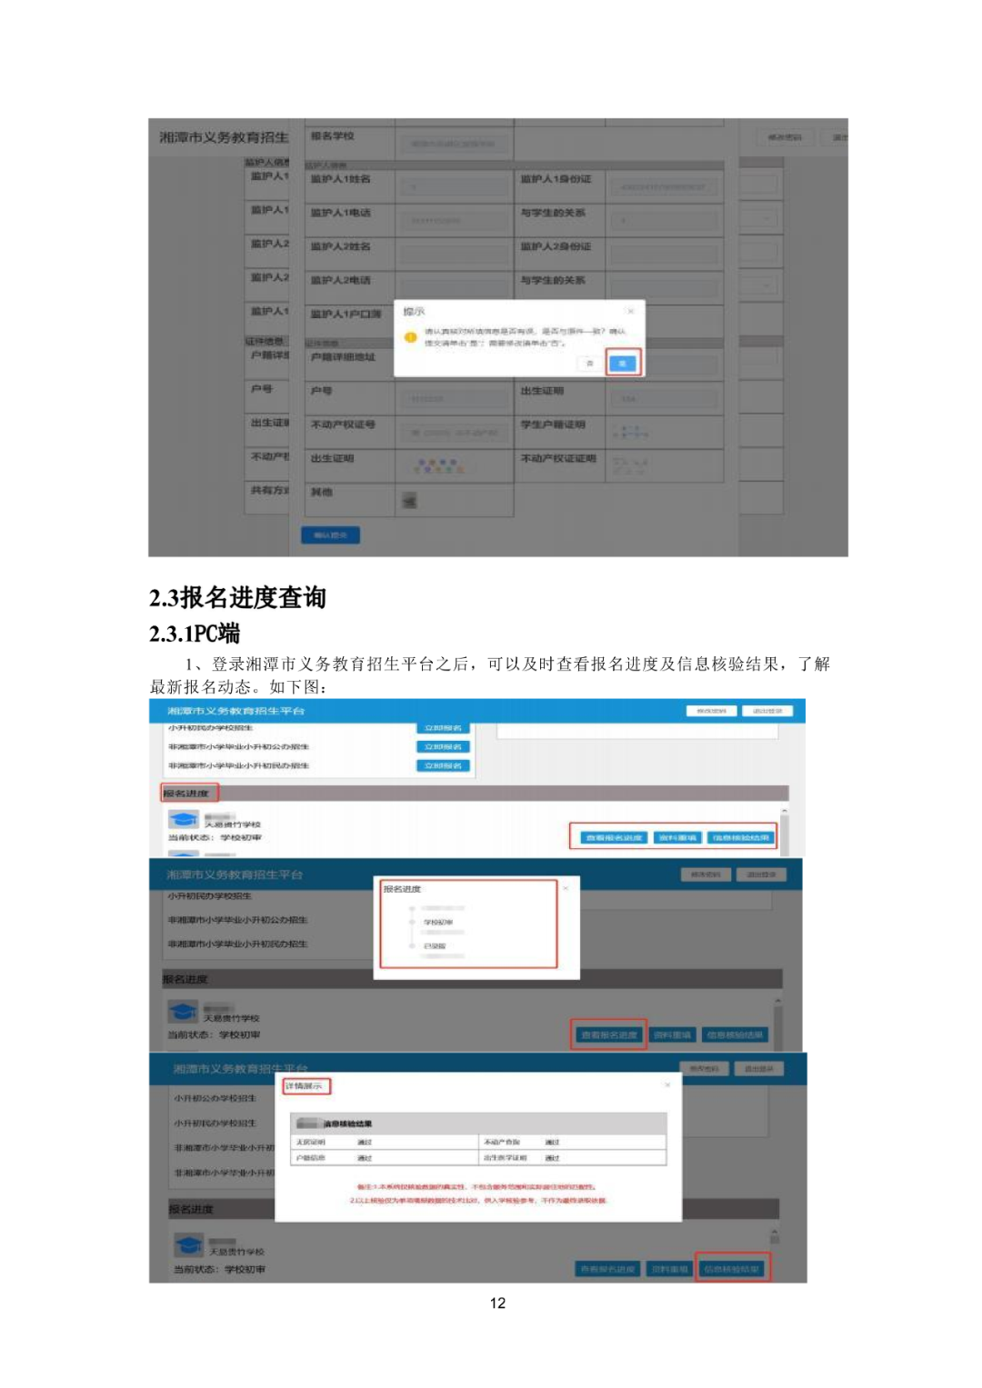Click the 不动产权证号 input field
This screenshot has width=982, height=1388.
coord(454,433)
